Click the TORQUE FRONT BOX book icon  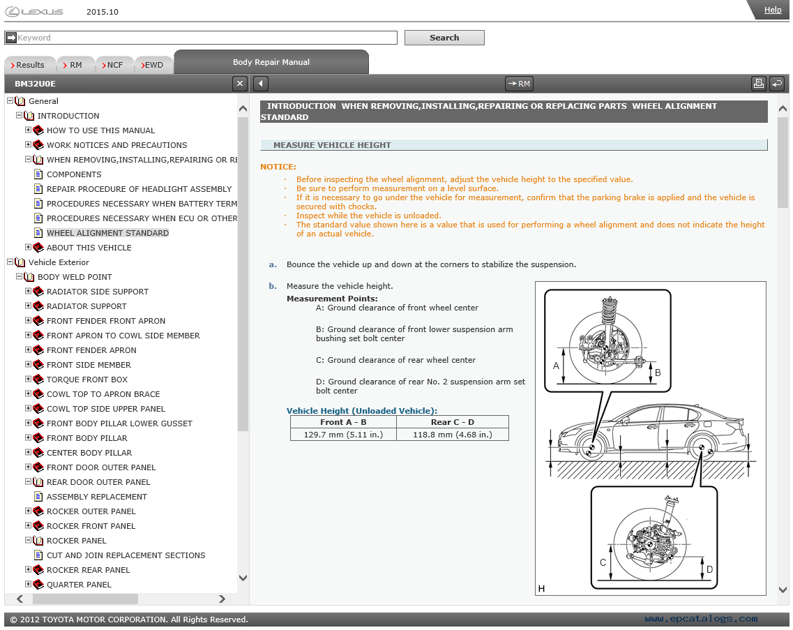[x=38, y=380]
